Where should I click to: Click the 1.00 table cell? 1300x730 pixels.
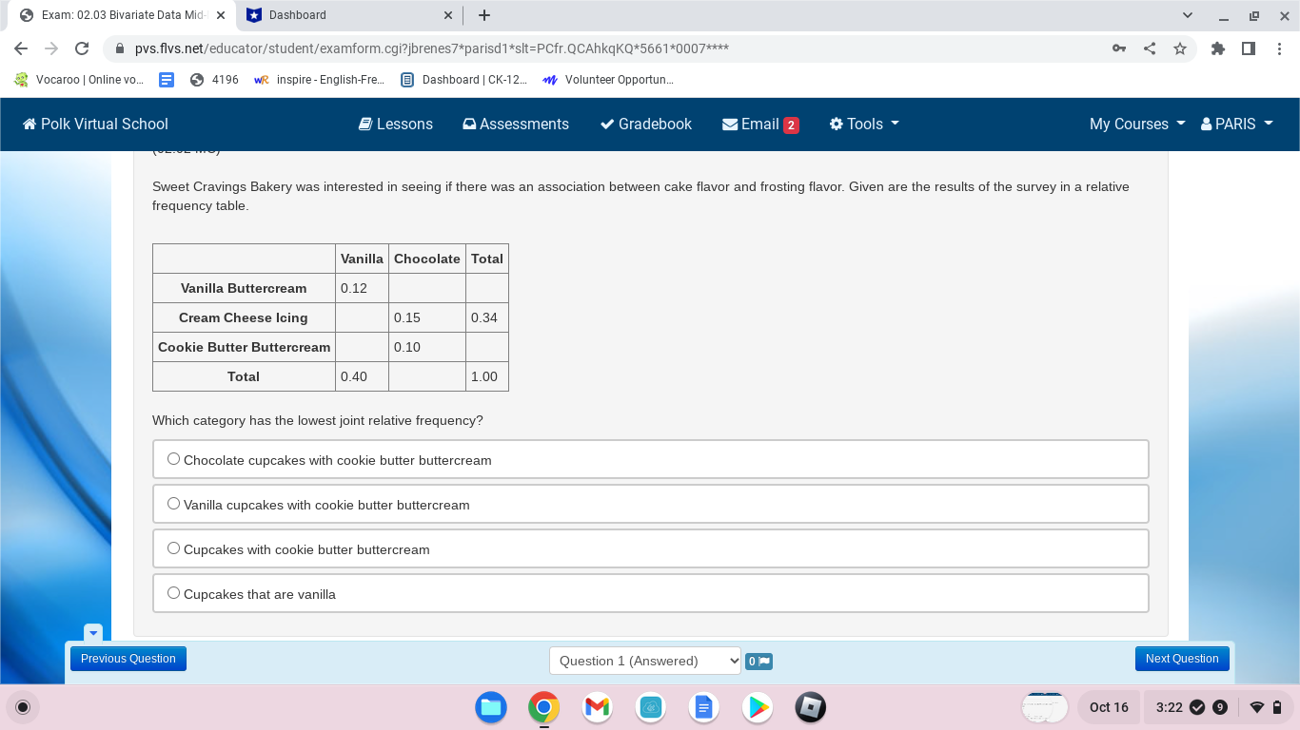487,376
